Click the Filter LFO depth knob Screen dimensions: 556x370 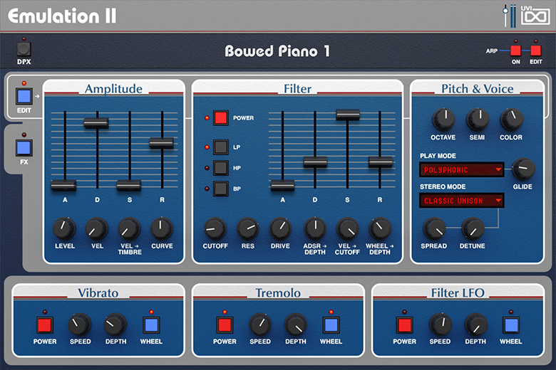[x=475, y=324]
